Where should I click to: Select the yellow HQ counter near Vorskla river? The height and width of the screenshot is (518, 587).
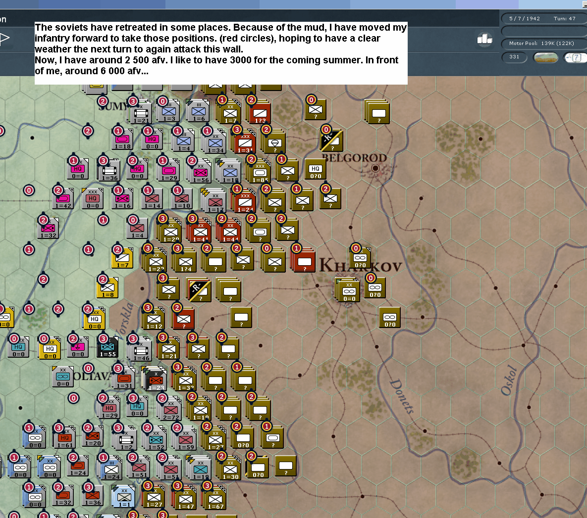click(94, 319)
